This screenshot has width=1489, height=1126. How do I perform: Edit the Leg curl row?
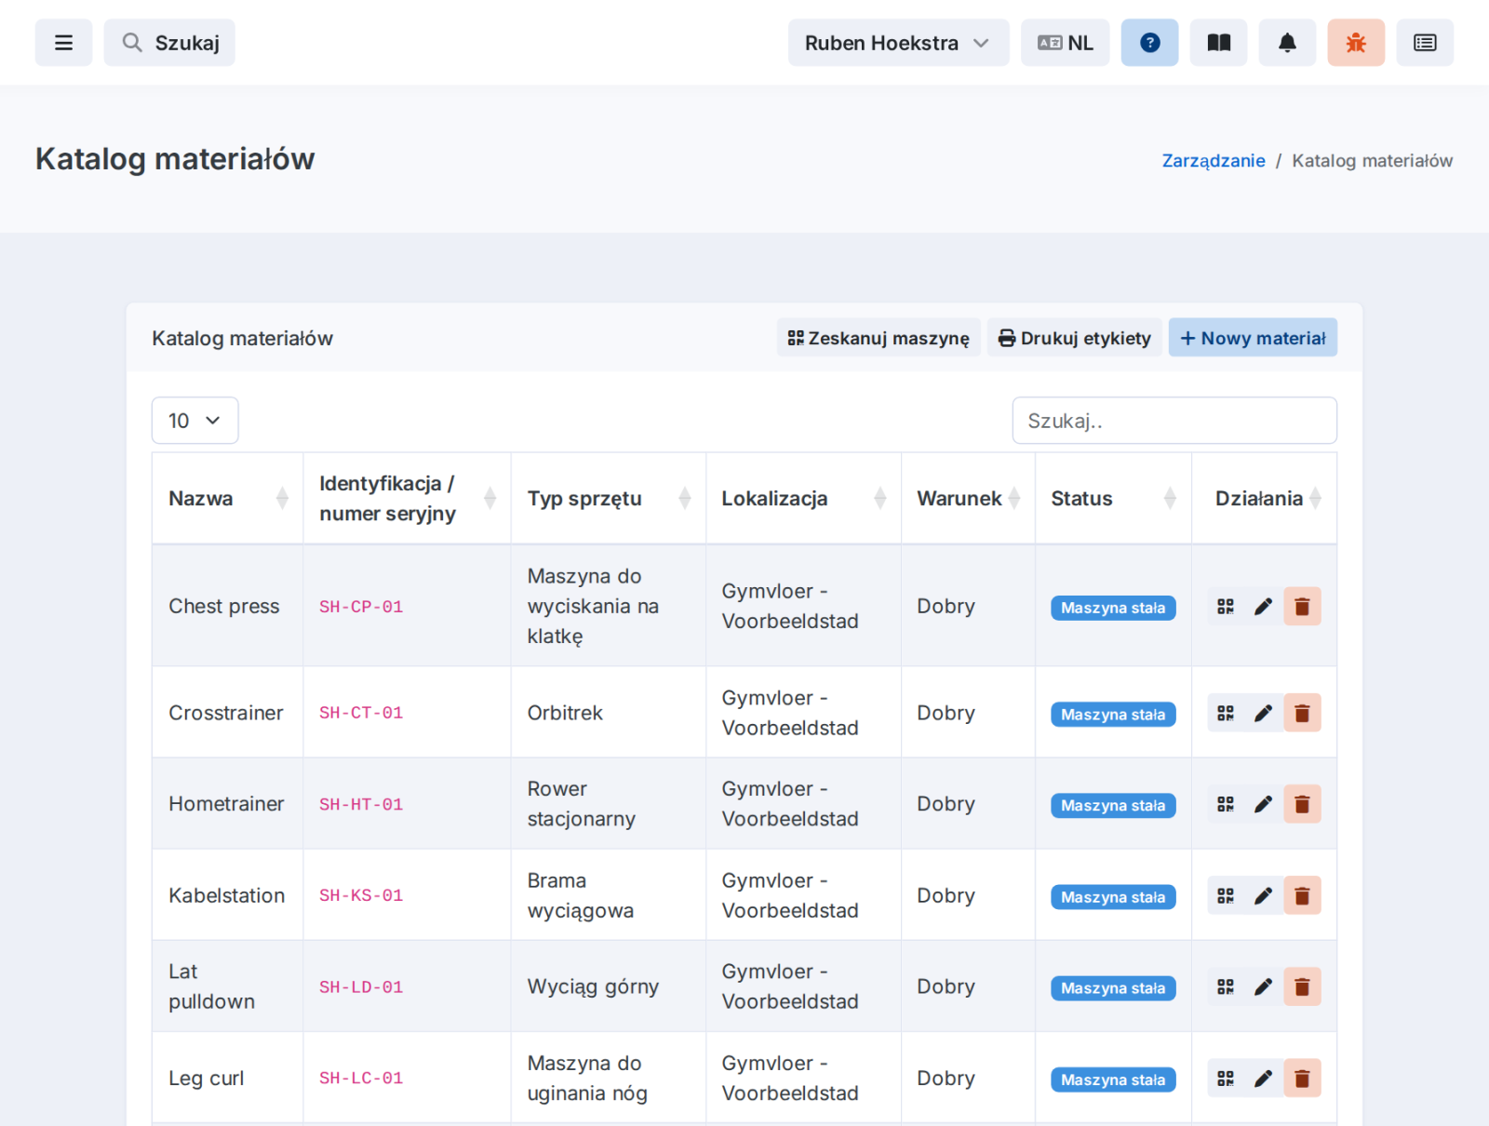[x=1263, y=1079]
